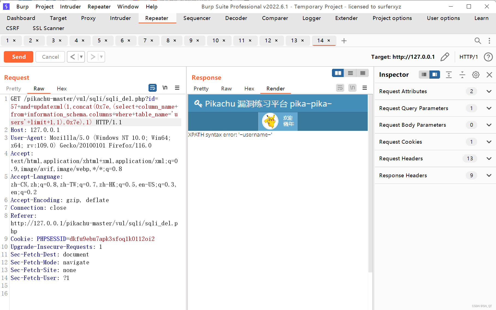Image resolution: width=496 pixels, height=310 pixels.
Task: Expand all Inspector sections icon
Action: (449, 75)
